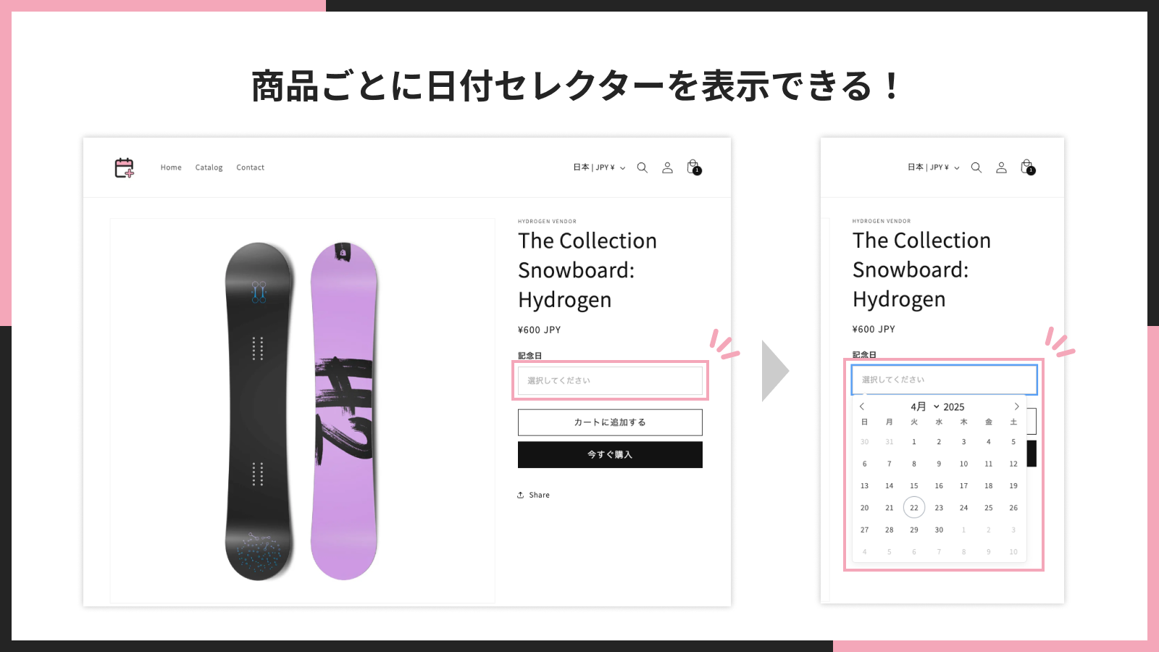Open cart icon in the right panel header

click(x=1028, y=167)
